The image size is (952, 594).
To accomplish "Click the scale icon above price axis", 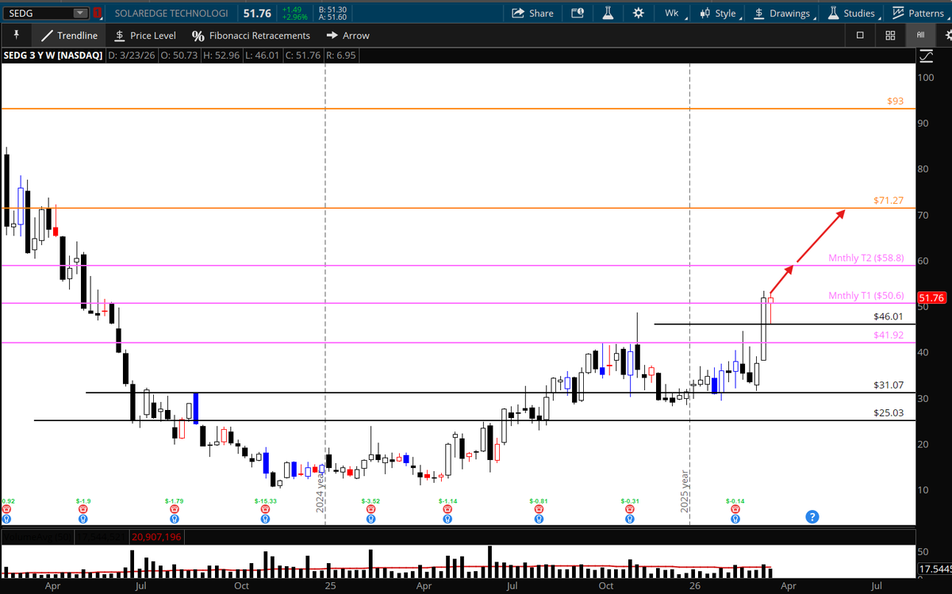I will (x=926, y=56).
